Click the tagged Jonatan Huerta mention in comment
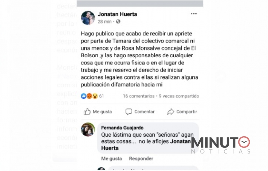268x171 pixels. tap(146, 145)
